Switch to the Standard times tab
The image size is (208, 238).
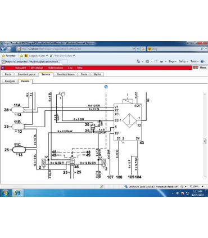65,74
